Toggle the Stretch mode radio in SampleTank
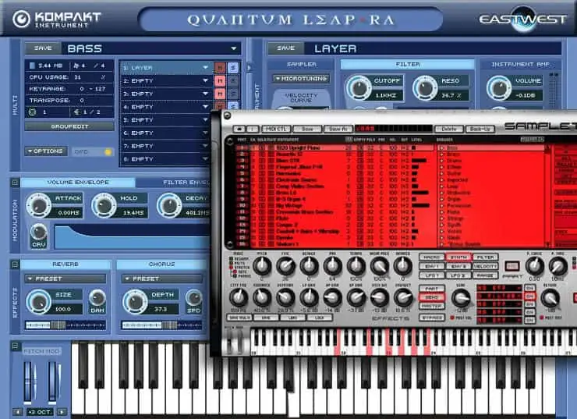 tap(232, 268)
